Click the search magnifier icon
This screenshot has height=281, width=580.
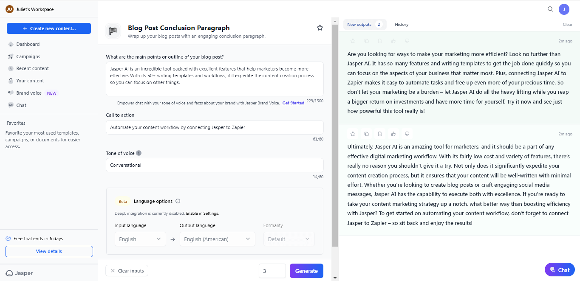550,9
